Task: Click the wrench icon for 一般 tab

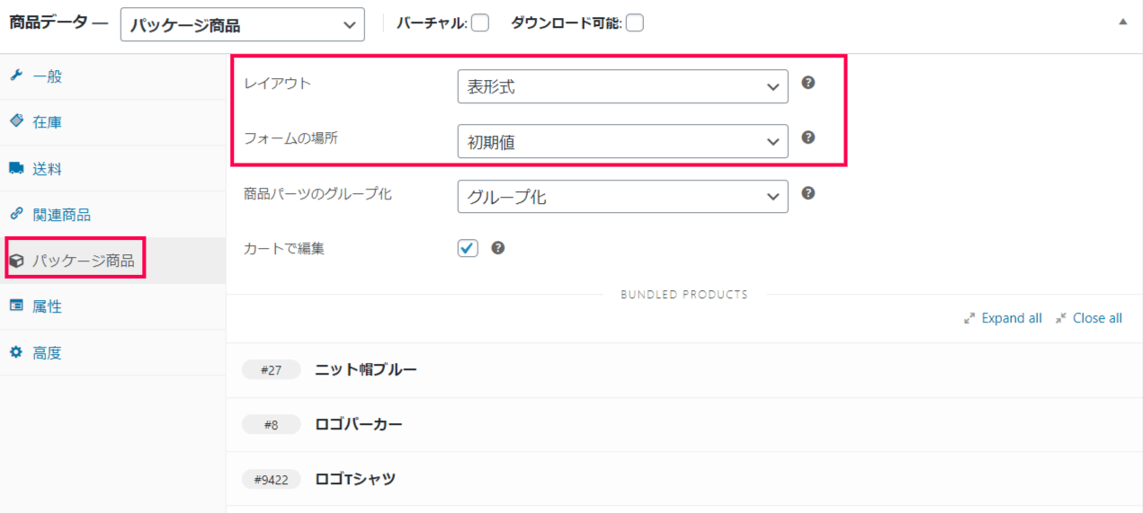Action: tap(15, 76)
